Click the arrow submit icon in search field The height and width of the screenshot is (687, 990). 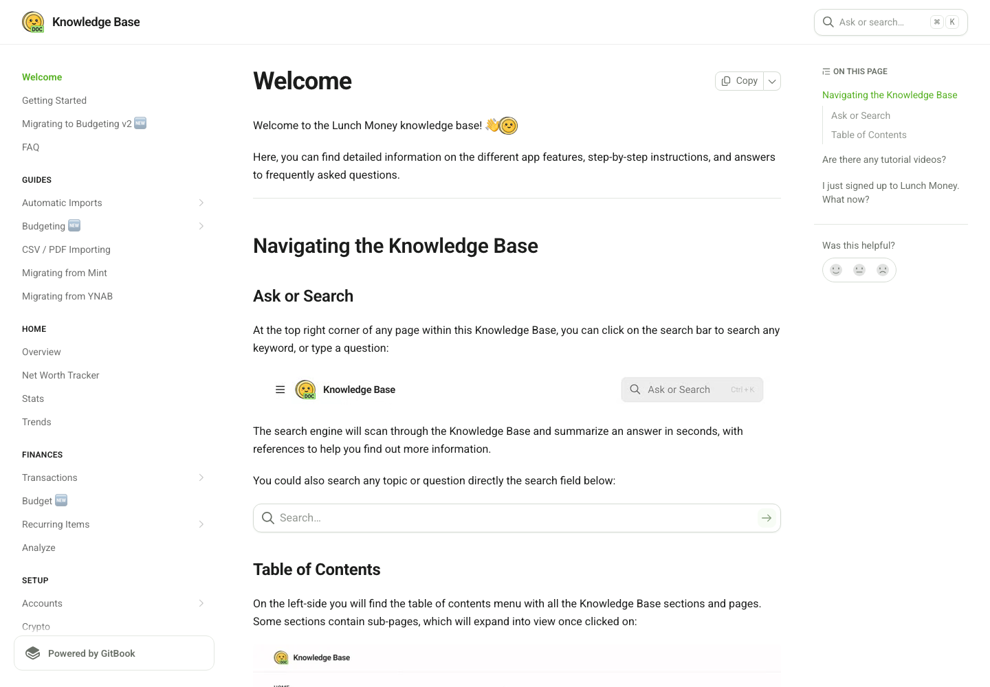[x=767, y=518]
